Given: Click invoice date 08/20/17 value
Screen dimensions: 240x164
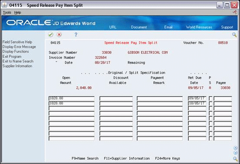Looking at the screenshot, I should (102, 63).
